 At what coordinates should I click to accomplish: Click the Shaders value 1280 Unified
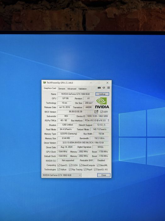67,125
